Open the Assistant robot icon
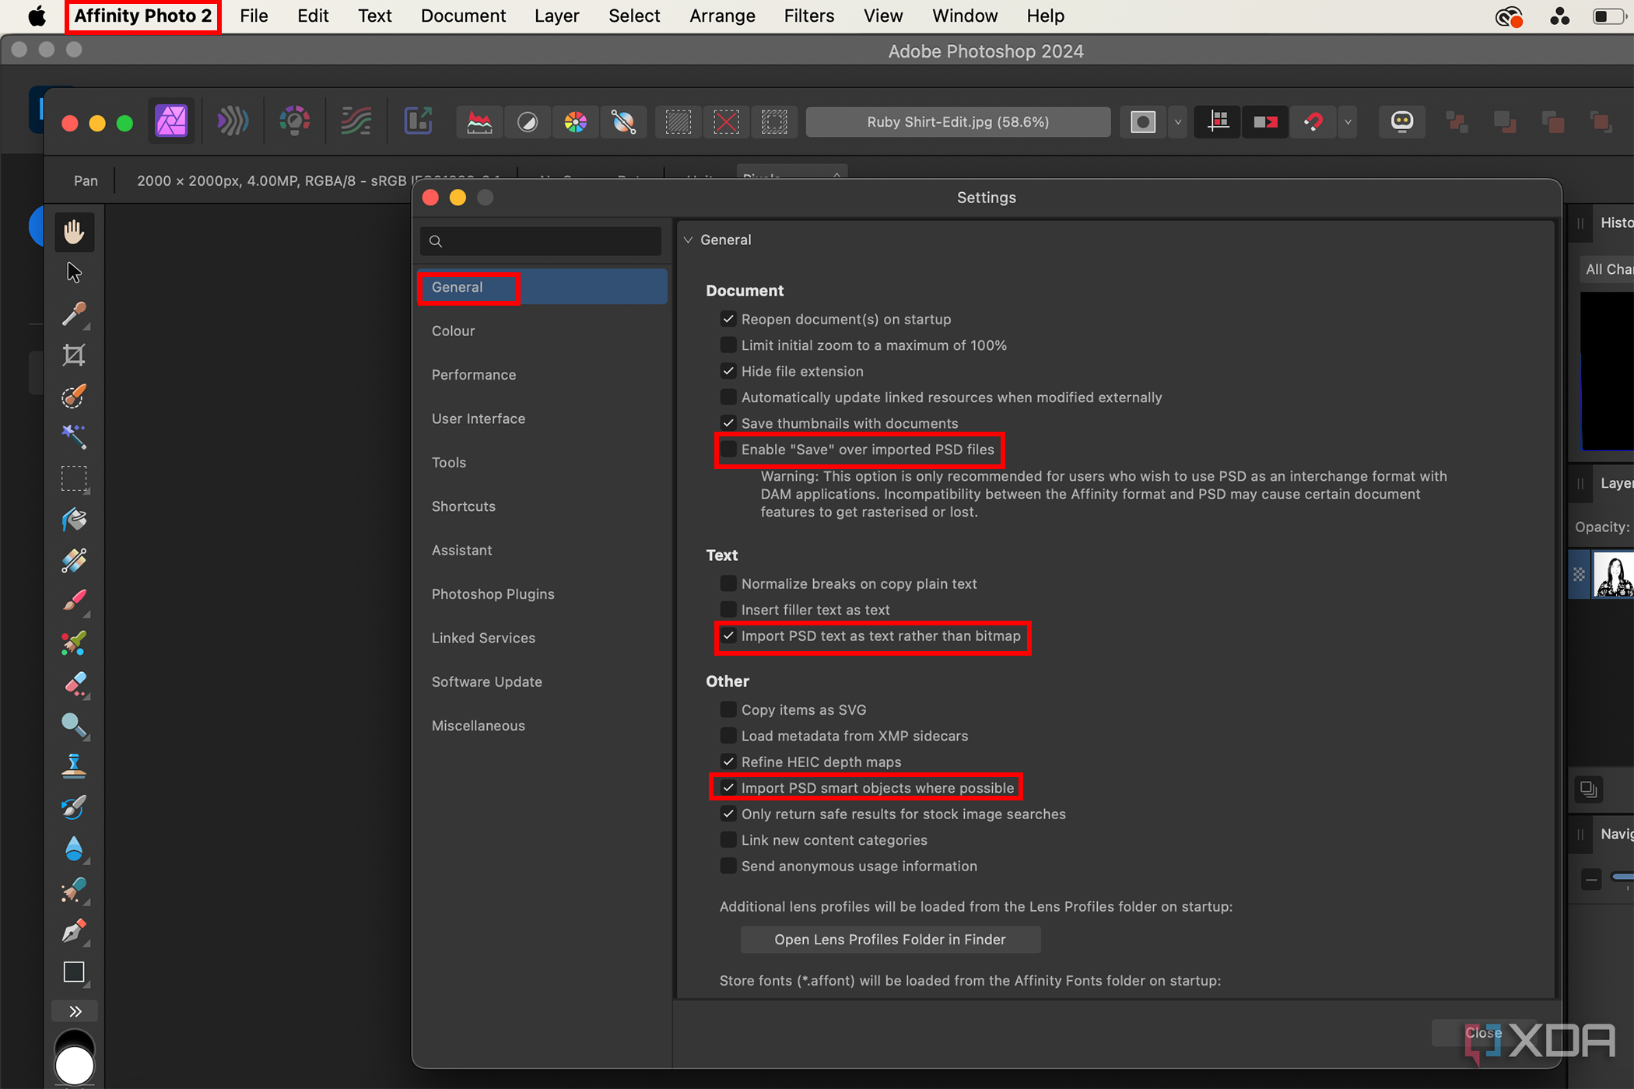 click(1402, 122)
